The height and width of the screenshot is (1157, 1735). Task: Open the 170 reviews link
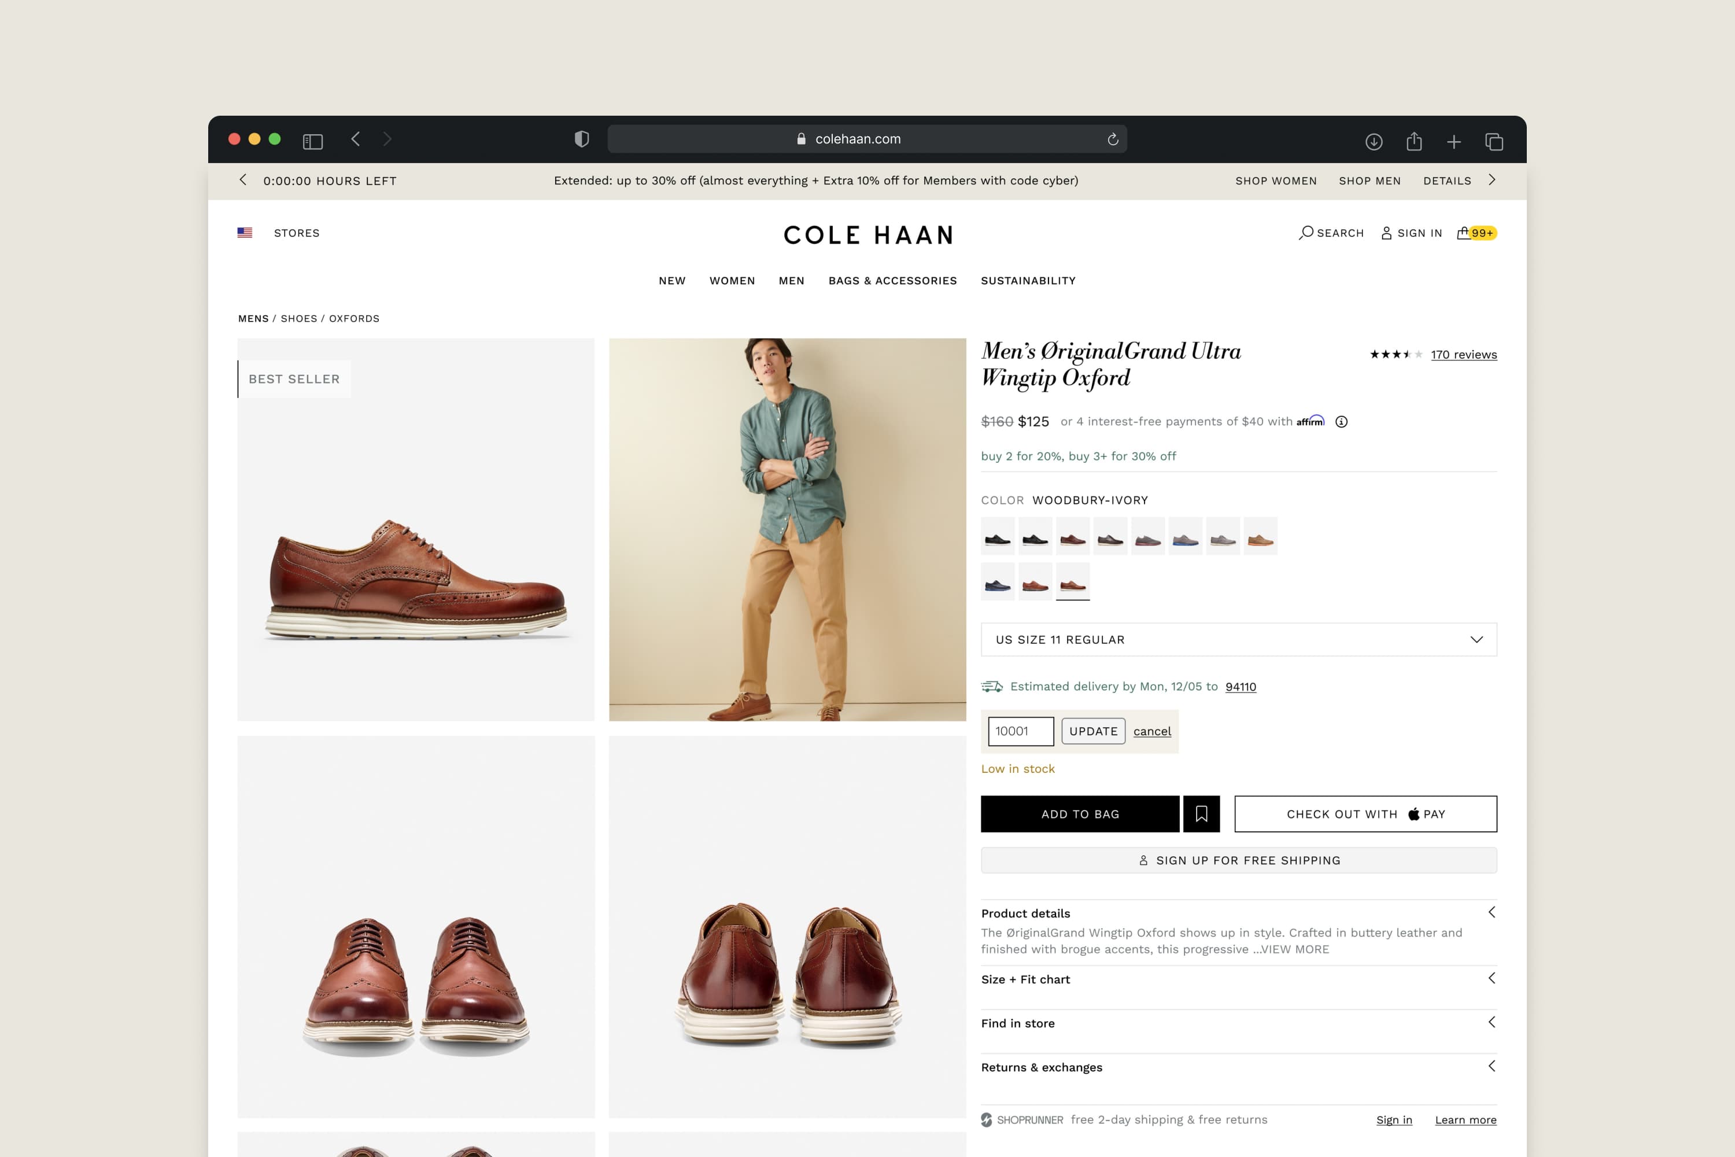pyautogui.click(x=1464, y=354)
